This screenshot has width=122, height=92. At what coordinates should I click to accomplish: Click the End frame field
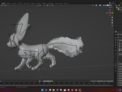110,81
